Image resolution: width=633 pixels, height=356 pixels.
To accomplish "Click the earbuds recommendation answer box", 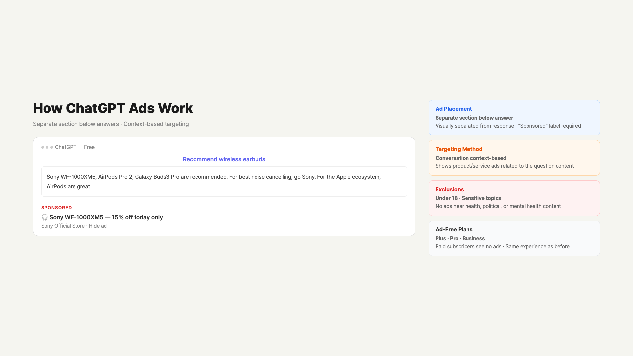I will click(x=224, y=182).
